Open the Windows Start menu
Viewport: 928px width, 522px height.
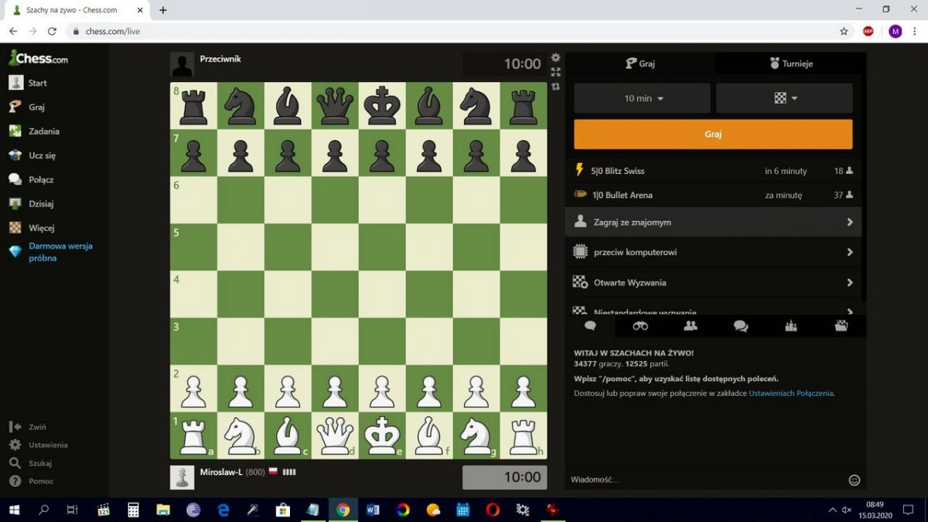coord(14,510)
